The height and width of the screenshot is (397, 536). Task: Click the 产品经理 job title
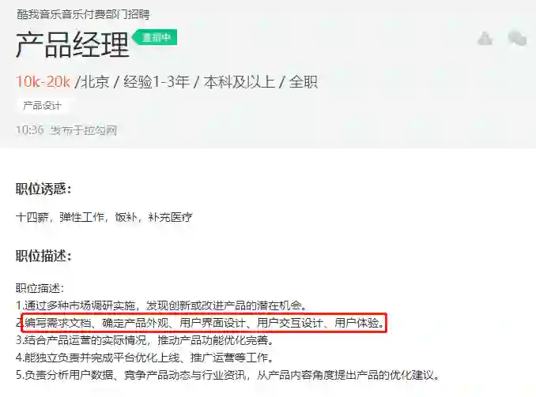73,45
